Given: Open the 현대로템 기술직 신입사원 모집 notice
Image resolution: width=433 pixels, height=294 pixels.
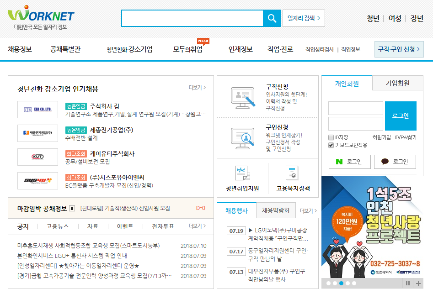Looking at the screenshot, I should (125, 208).
